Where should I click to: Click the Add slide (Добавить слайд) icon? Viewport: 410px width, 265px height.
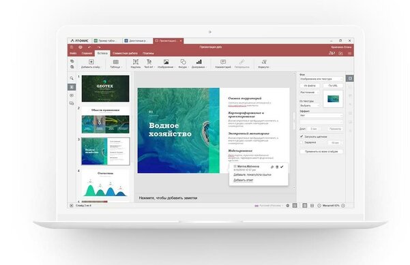tap(91, 62)
